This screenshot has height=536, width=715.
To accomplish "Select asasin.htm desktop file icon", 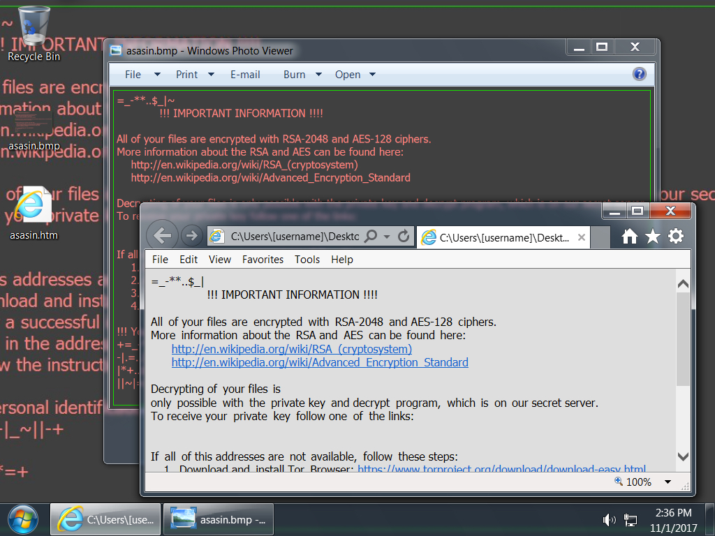I will 34,213.
